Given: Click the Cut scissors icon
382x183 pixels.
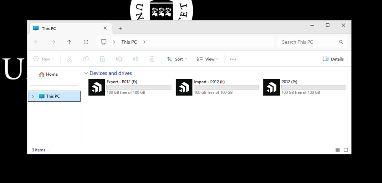Looking at the screenshot, I should 69,59.
